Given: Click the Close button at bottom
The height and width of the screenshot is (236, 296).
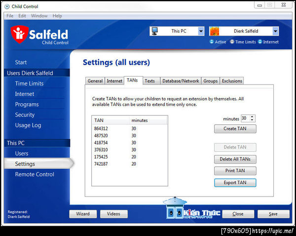Looking at the screenshot, I should (x=238, y=214).
